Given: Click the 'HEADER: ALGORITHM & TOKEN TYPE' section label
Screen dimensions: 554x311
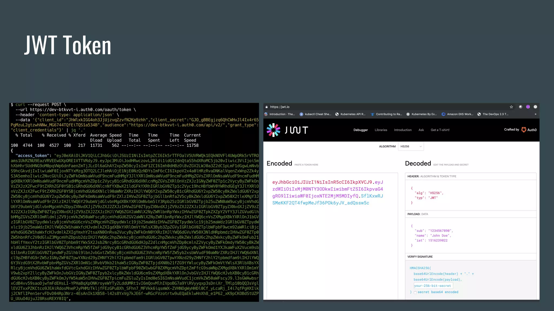Looking at the screenshot, I should (432, 176).
